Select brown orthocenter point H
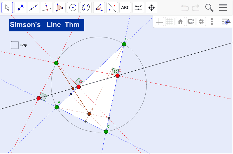The image size is (233, 154). coord(89,114)
